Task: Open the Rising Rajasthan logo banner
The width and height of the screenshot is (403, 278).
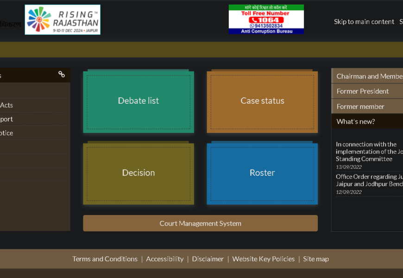Action: pyautogui.click(x=63, y=20)
